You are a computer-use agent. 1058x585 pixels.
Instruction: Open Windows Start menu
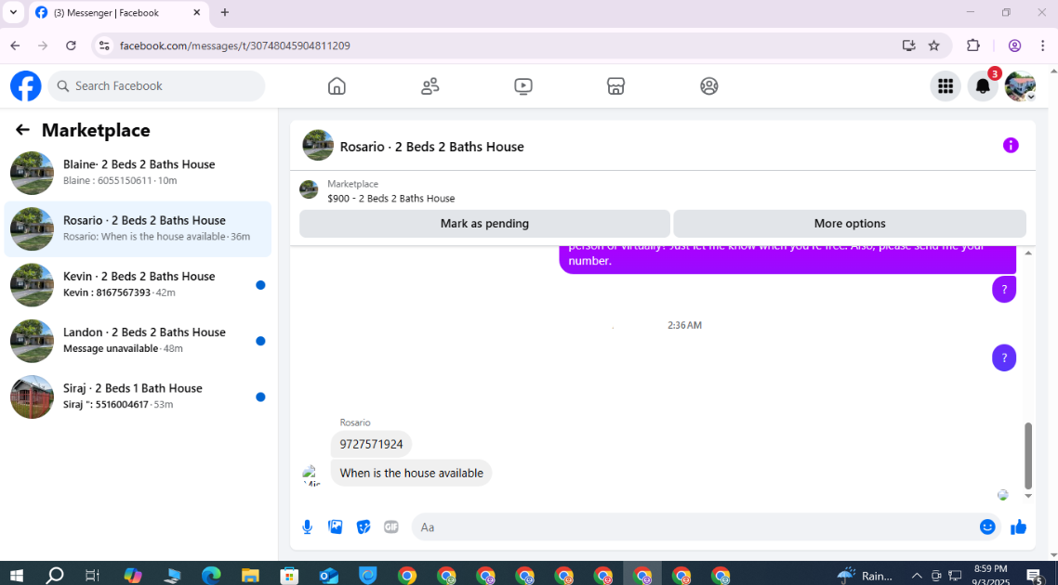coord(16,576)
